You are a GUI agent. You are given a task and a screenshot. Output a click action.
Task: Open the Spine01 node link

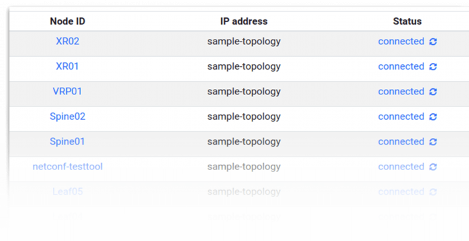[67, 142]
